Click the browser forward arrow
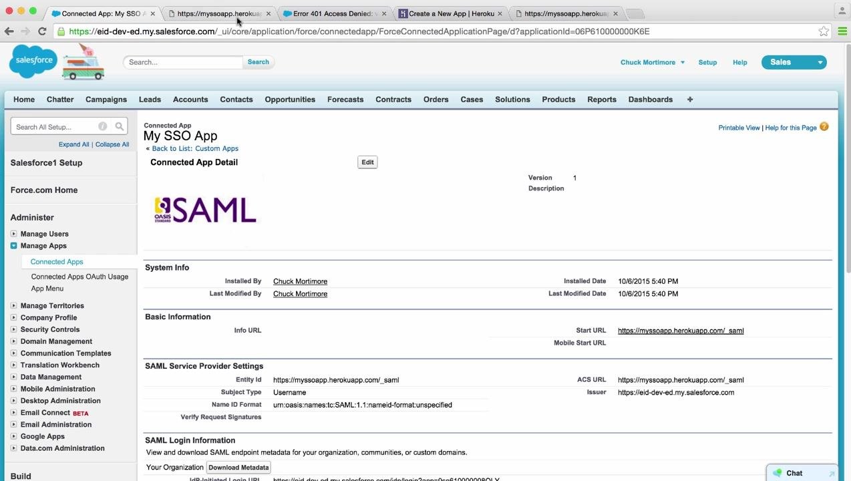This screenshot has width=851, height=481. [x=25, y=31]
